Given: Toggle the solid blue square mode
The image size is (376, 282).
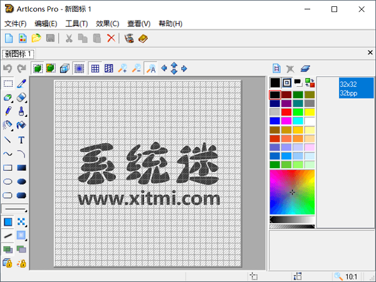Looking at the screenshot, I should pos(8,222).
